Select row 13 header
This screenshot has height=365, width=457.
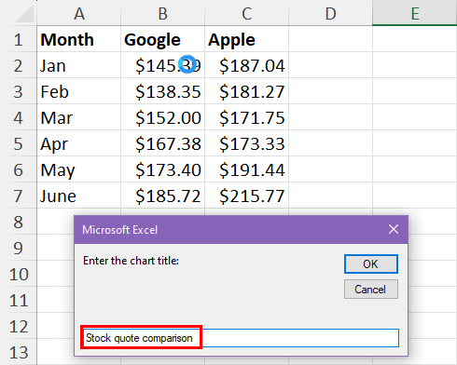[18, 352]
